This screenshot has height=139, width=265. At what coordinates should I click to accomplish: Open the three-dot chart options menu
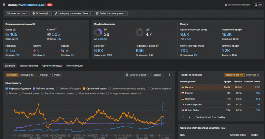(x=169, y=74)
